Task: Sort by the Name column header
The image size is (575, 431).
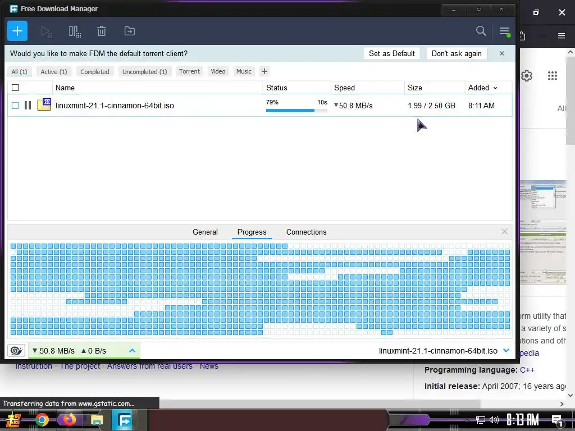Action: [x=158, y=88]
